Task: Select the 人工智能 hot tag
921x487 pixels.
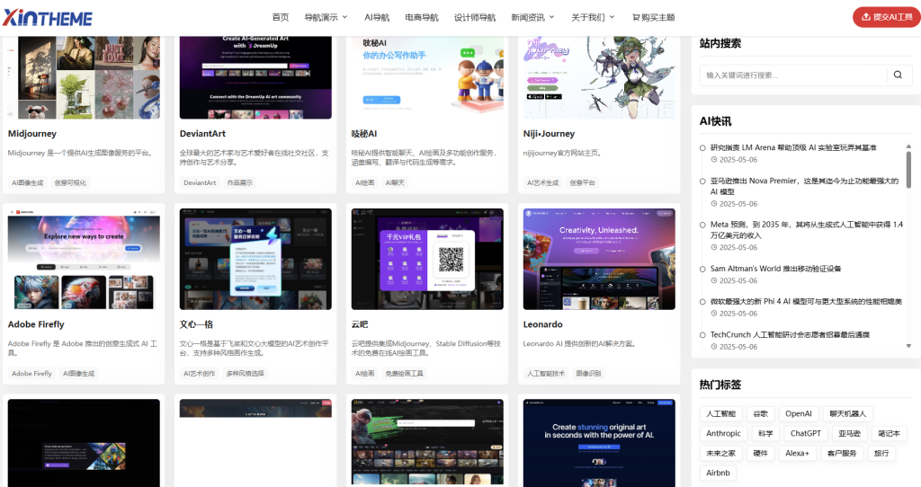Action: (720, 413)
